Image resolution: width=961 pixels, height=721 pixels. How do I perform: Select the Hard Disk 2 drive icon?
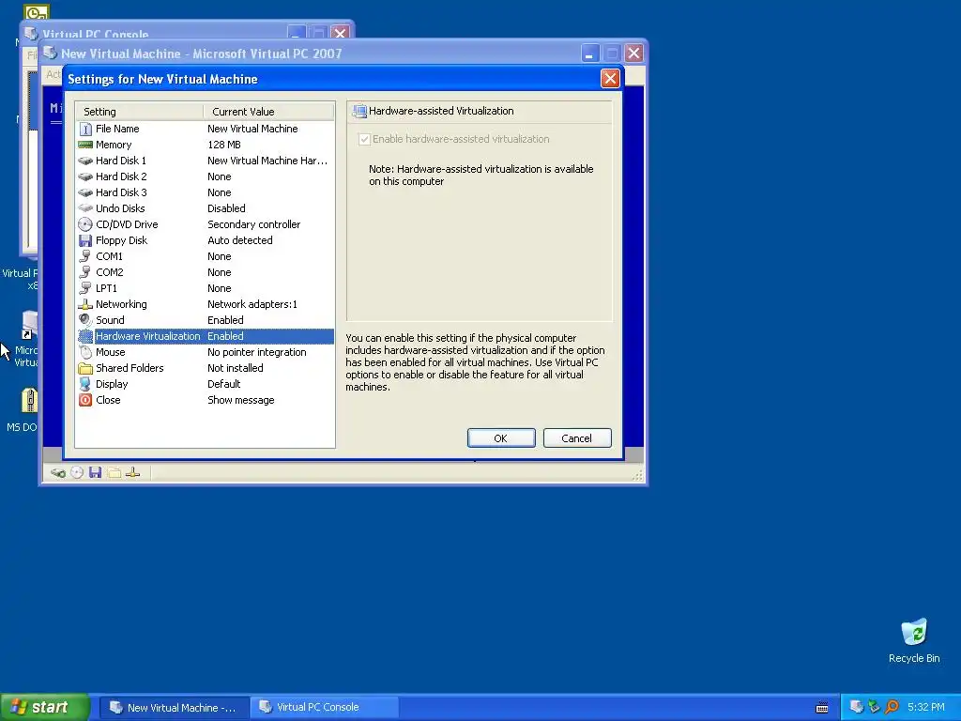(x=85, y=176)
